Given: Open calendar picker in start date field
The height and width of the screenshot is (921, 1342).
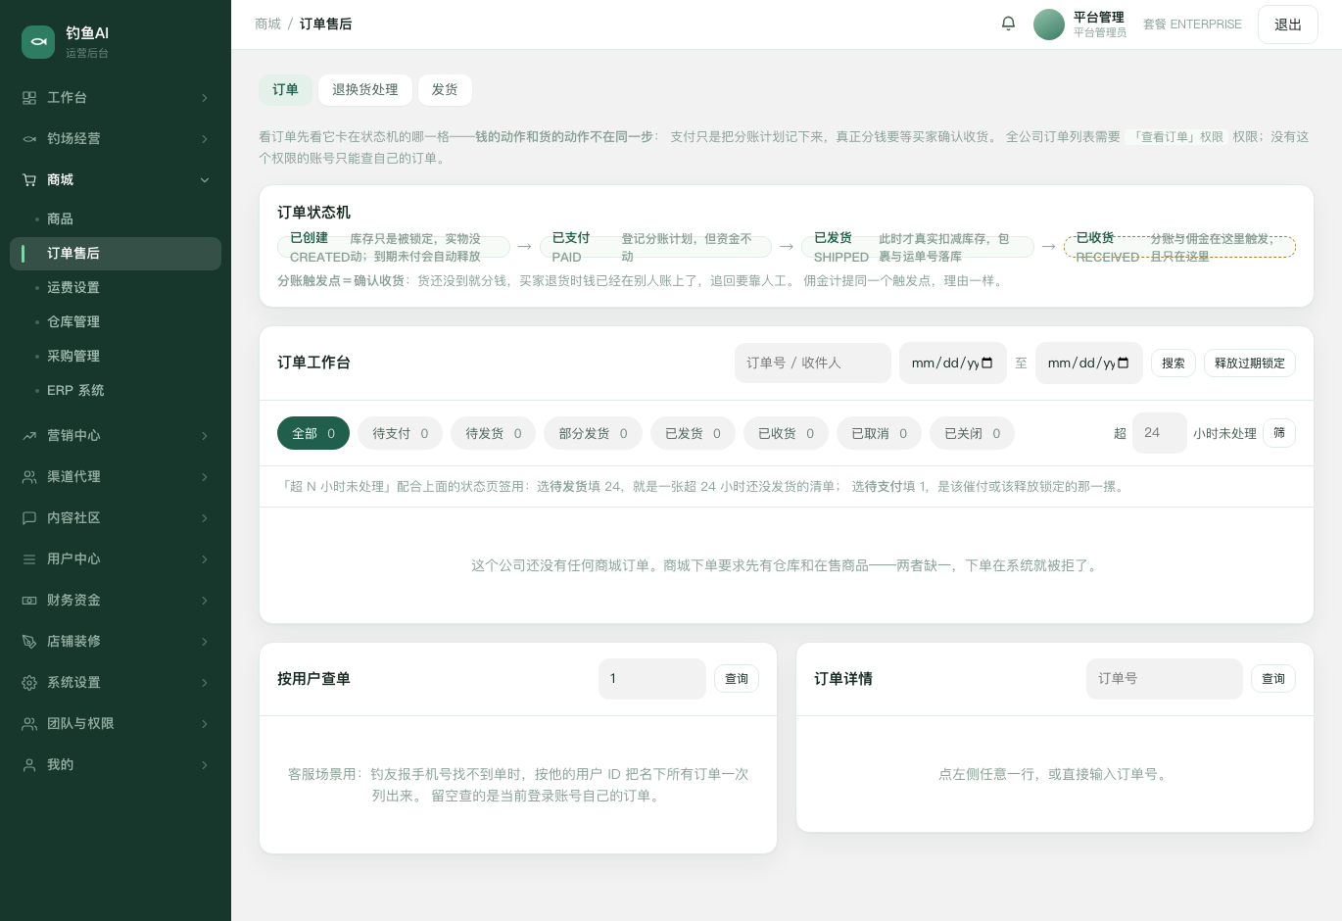Looking at the screenshot, I should pos(986,364).
